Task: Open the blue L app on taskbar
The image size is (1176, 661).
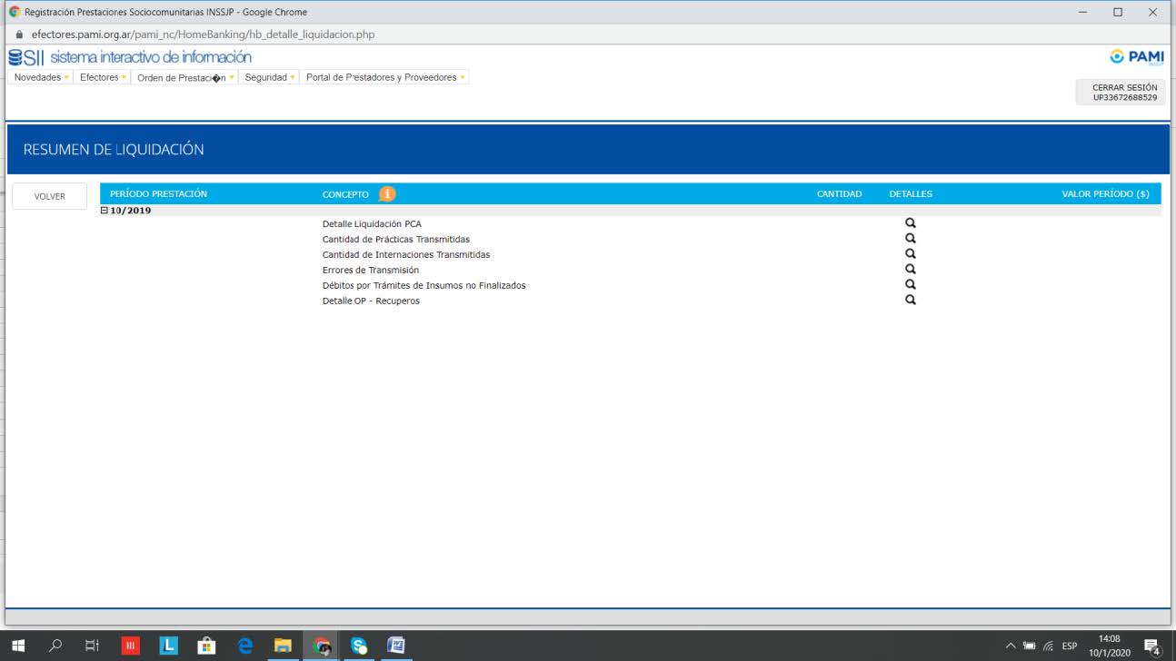Action: click(169, 646)
